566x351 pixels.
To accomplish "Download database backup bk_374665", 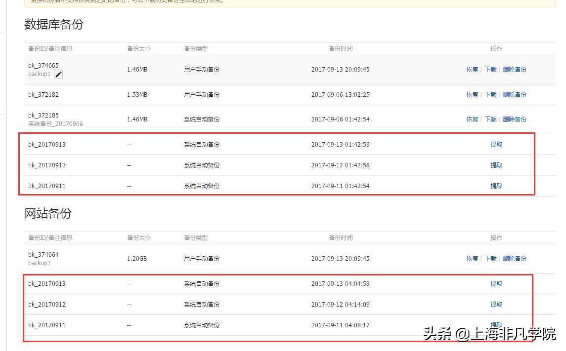I will tap(490, 70).
